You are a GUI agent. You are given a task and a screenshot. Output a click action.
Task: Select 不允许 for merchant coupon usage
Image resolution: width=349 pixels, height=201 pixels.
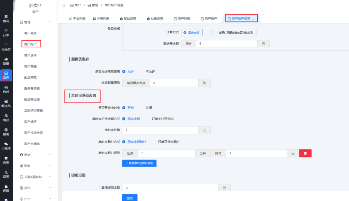pos(142,72)
